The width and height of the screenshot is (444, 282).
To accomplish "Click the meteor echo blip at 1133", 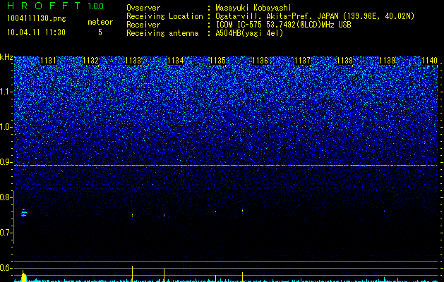I will coord(132,216).
